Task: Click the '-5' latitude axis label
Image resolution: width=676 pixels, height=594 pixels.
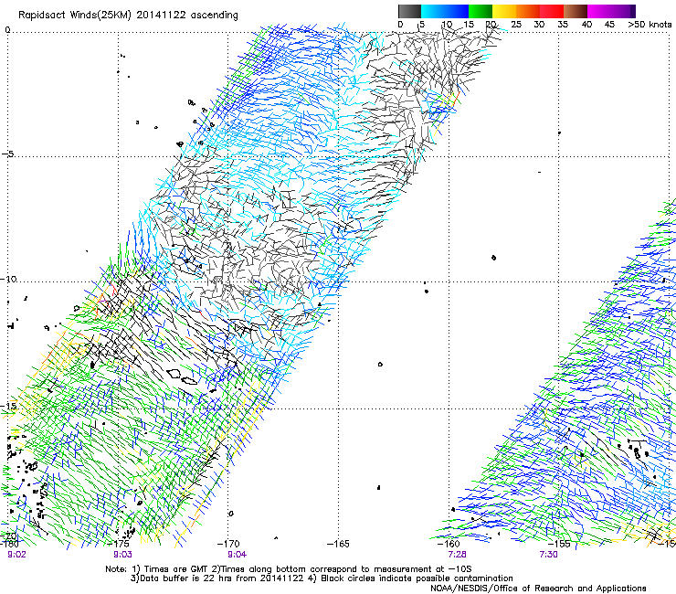Action: (x=7, y=154)
